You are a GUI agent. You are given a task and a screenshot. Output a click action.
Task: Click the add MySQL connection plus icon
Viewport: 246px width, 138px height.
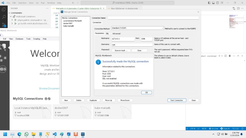[x=46, y=99]
